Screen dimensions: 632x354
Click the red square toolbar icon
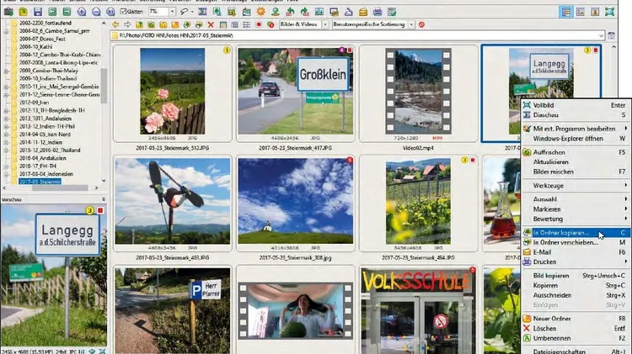pyautogui.click(x=259, y=24)
